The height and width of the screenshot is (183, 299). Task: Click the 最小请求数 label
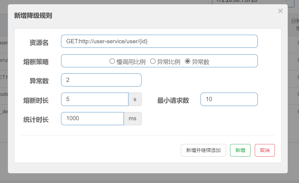pyautogui.click(x=173, y=100)
